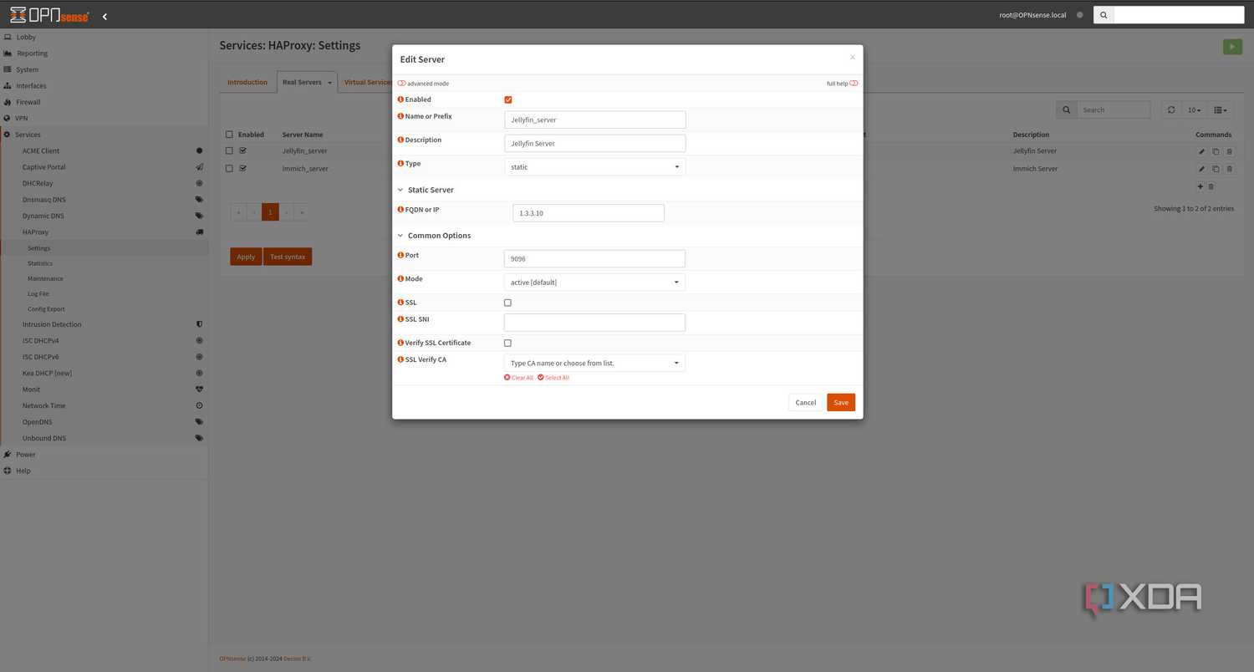The image size is (1254, 672).
Task: Click the info icon beside Name or Prefix
Action: [400, 116]
